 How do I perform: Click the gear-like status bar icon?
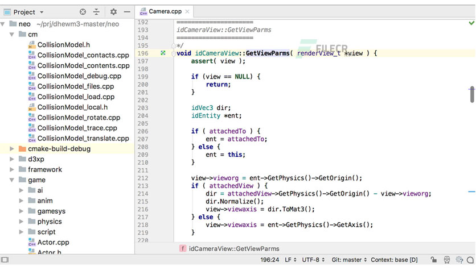(x=459, y=260)
